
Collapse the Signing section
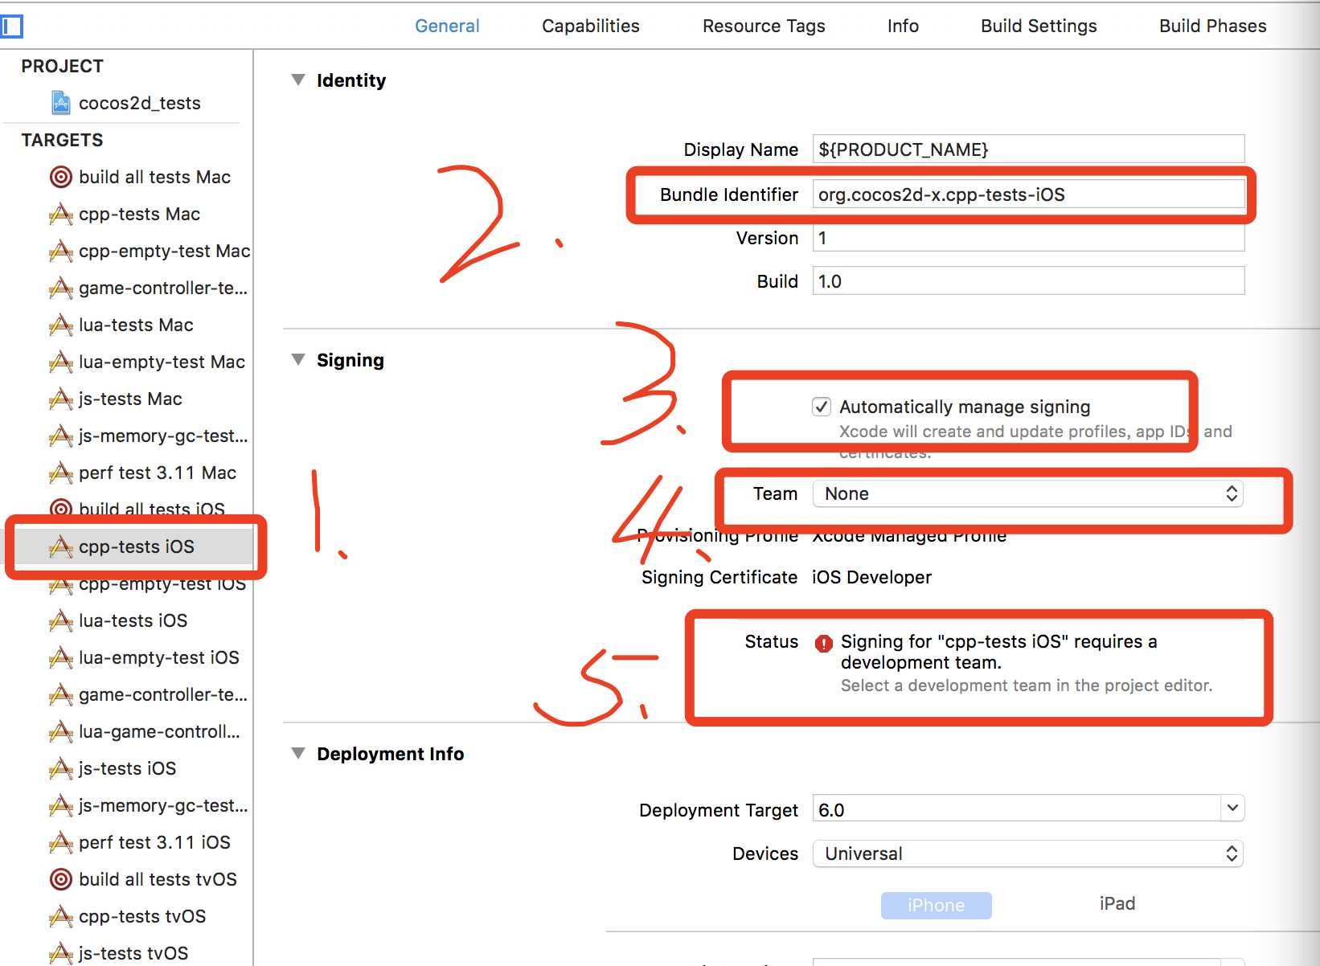pos(298,360)
